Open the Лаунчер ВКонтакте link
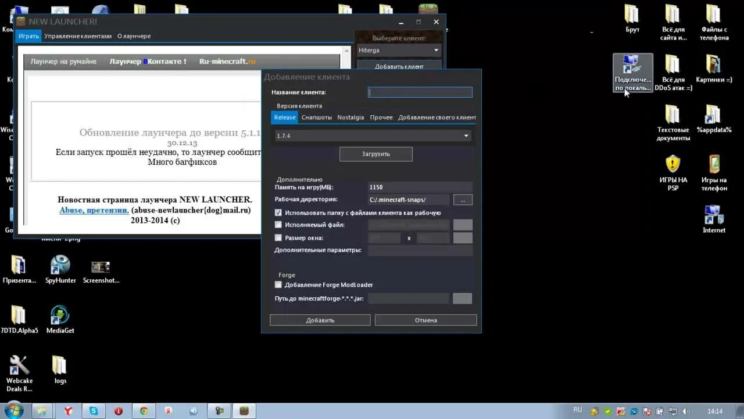 [x=148, y=61]
